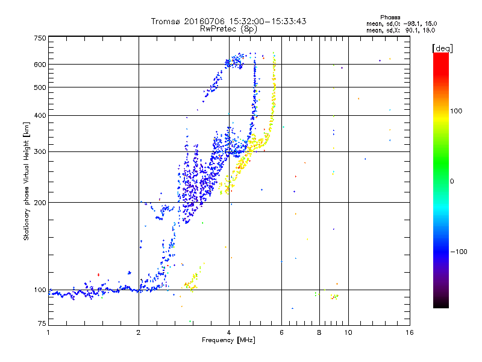The height and width of the screenshot is (362, 482).
Task: Click the y-axis tick label "400"
Action: click(40, 116)
